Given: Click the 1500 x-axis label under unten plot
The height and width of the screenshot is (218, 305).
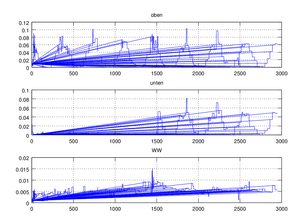Looking at the screenshot, I should click(157, 141).
